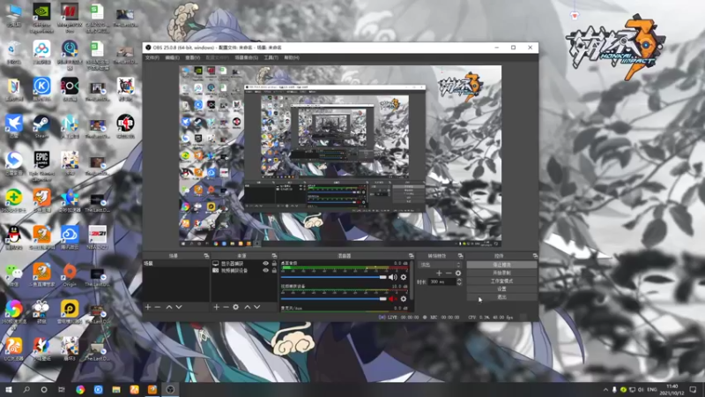Open OBS Settings button in Controls
705x397 pixels.
[x=501, y=289]
